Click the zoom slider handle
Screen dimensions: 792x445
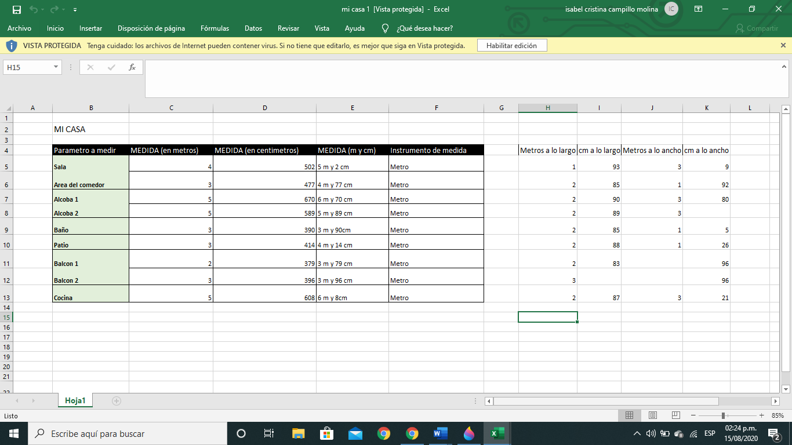[723, 415]
